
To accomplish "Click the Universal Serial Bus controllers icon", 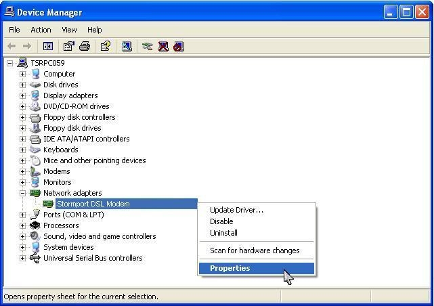I will [35, 258].
